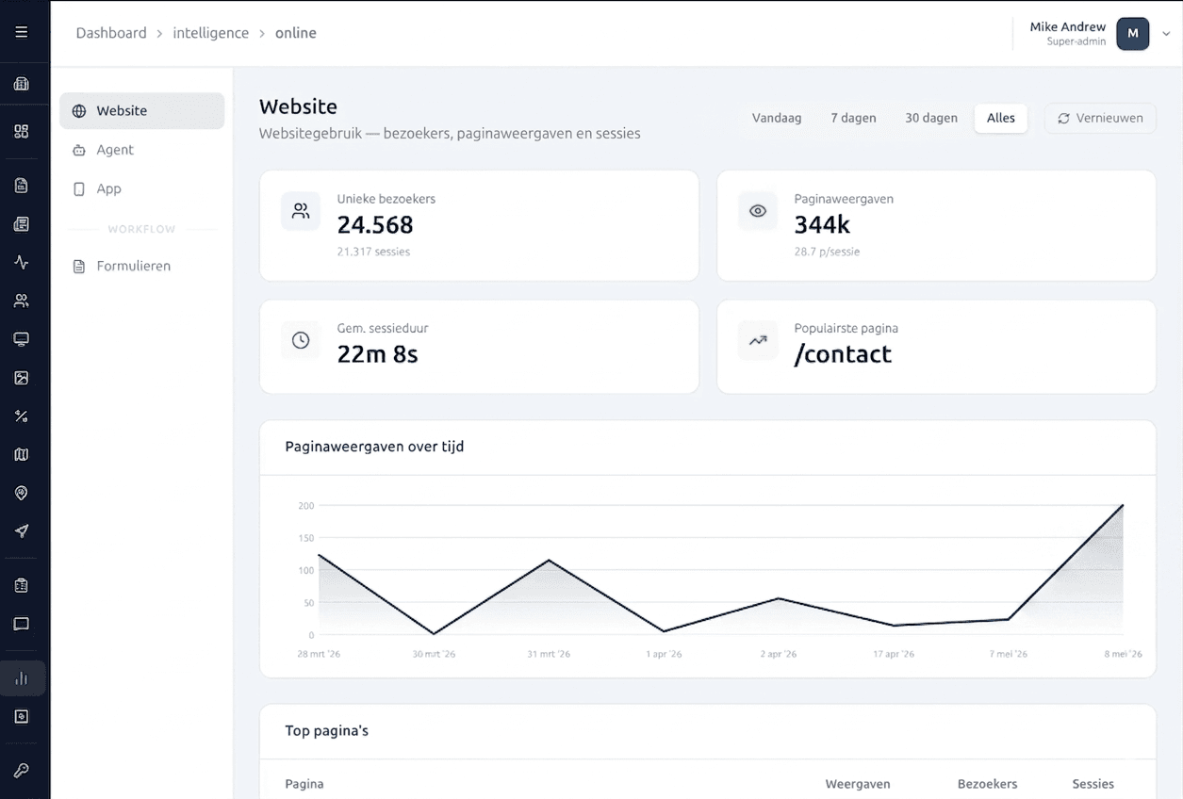Open the monitor screen sidebar icon
1183x799 pixels.
click(22, 339)
